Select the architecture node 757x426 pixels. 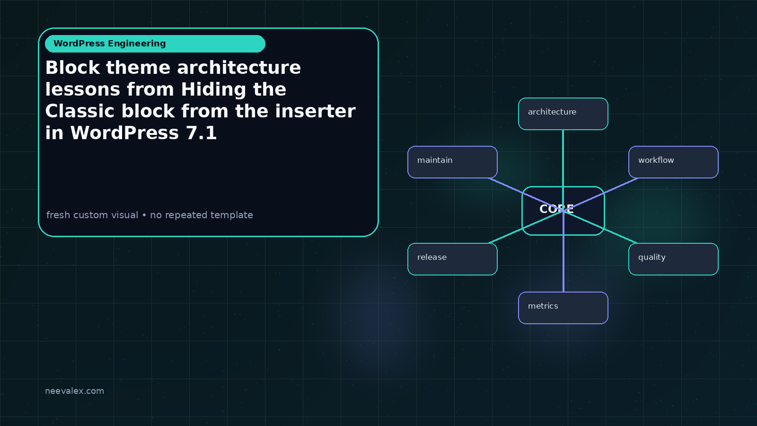tap(563, 114)
